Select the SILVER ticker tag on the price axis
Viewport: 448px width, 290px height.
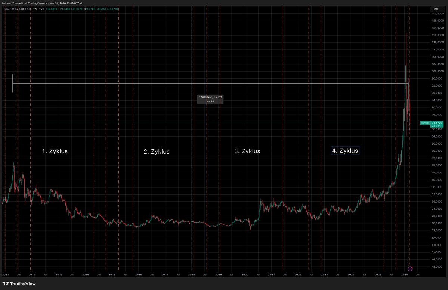coord(424,123)
